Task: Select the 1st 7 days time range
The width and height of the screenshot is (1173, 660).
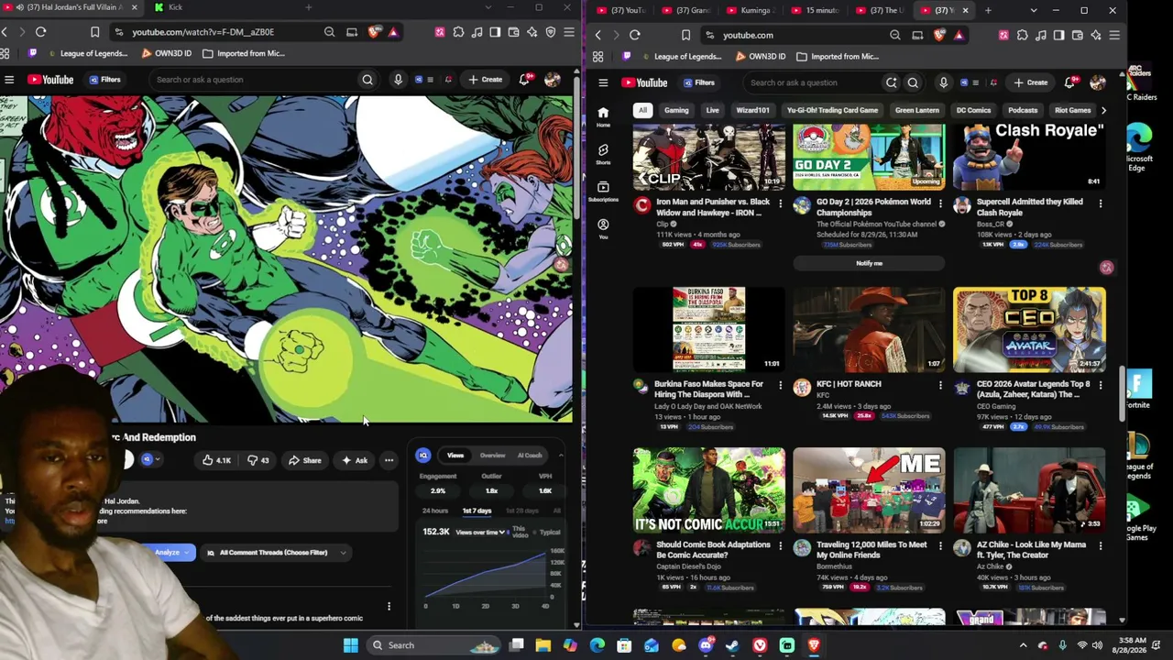Action: click(477, 511)
